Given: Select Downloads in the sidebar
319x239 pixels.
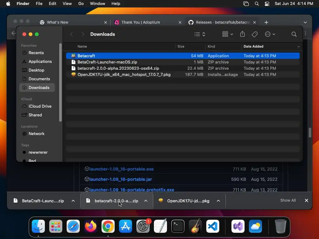Looking at the screenshot, I should (x=37, y=87).
